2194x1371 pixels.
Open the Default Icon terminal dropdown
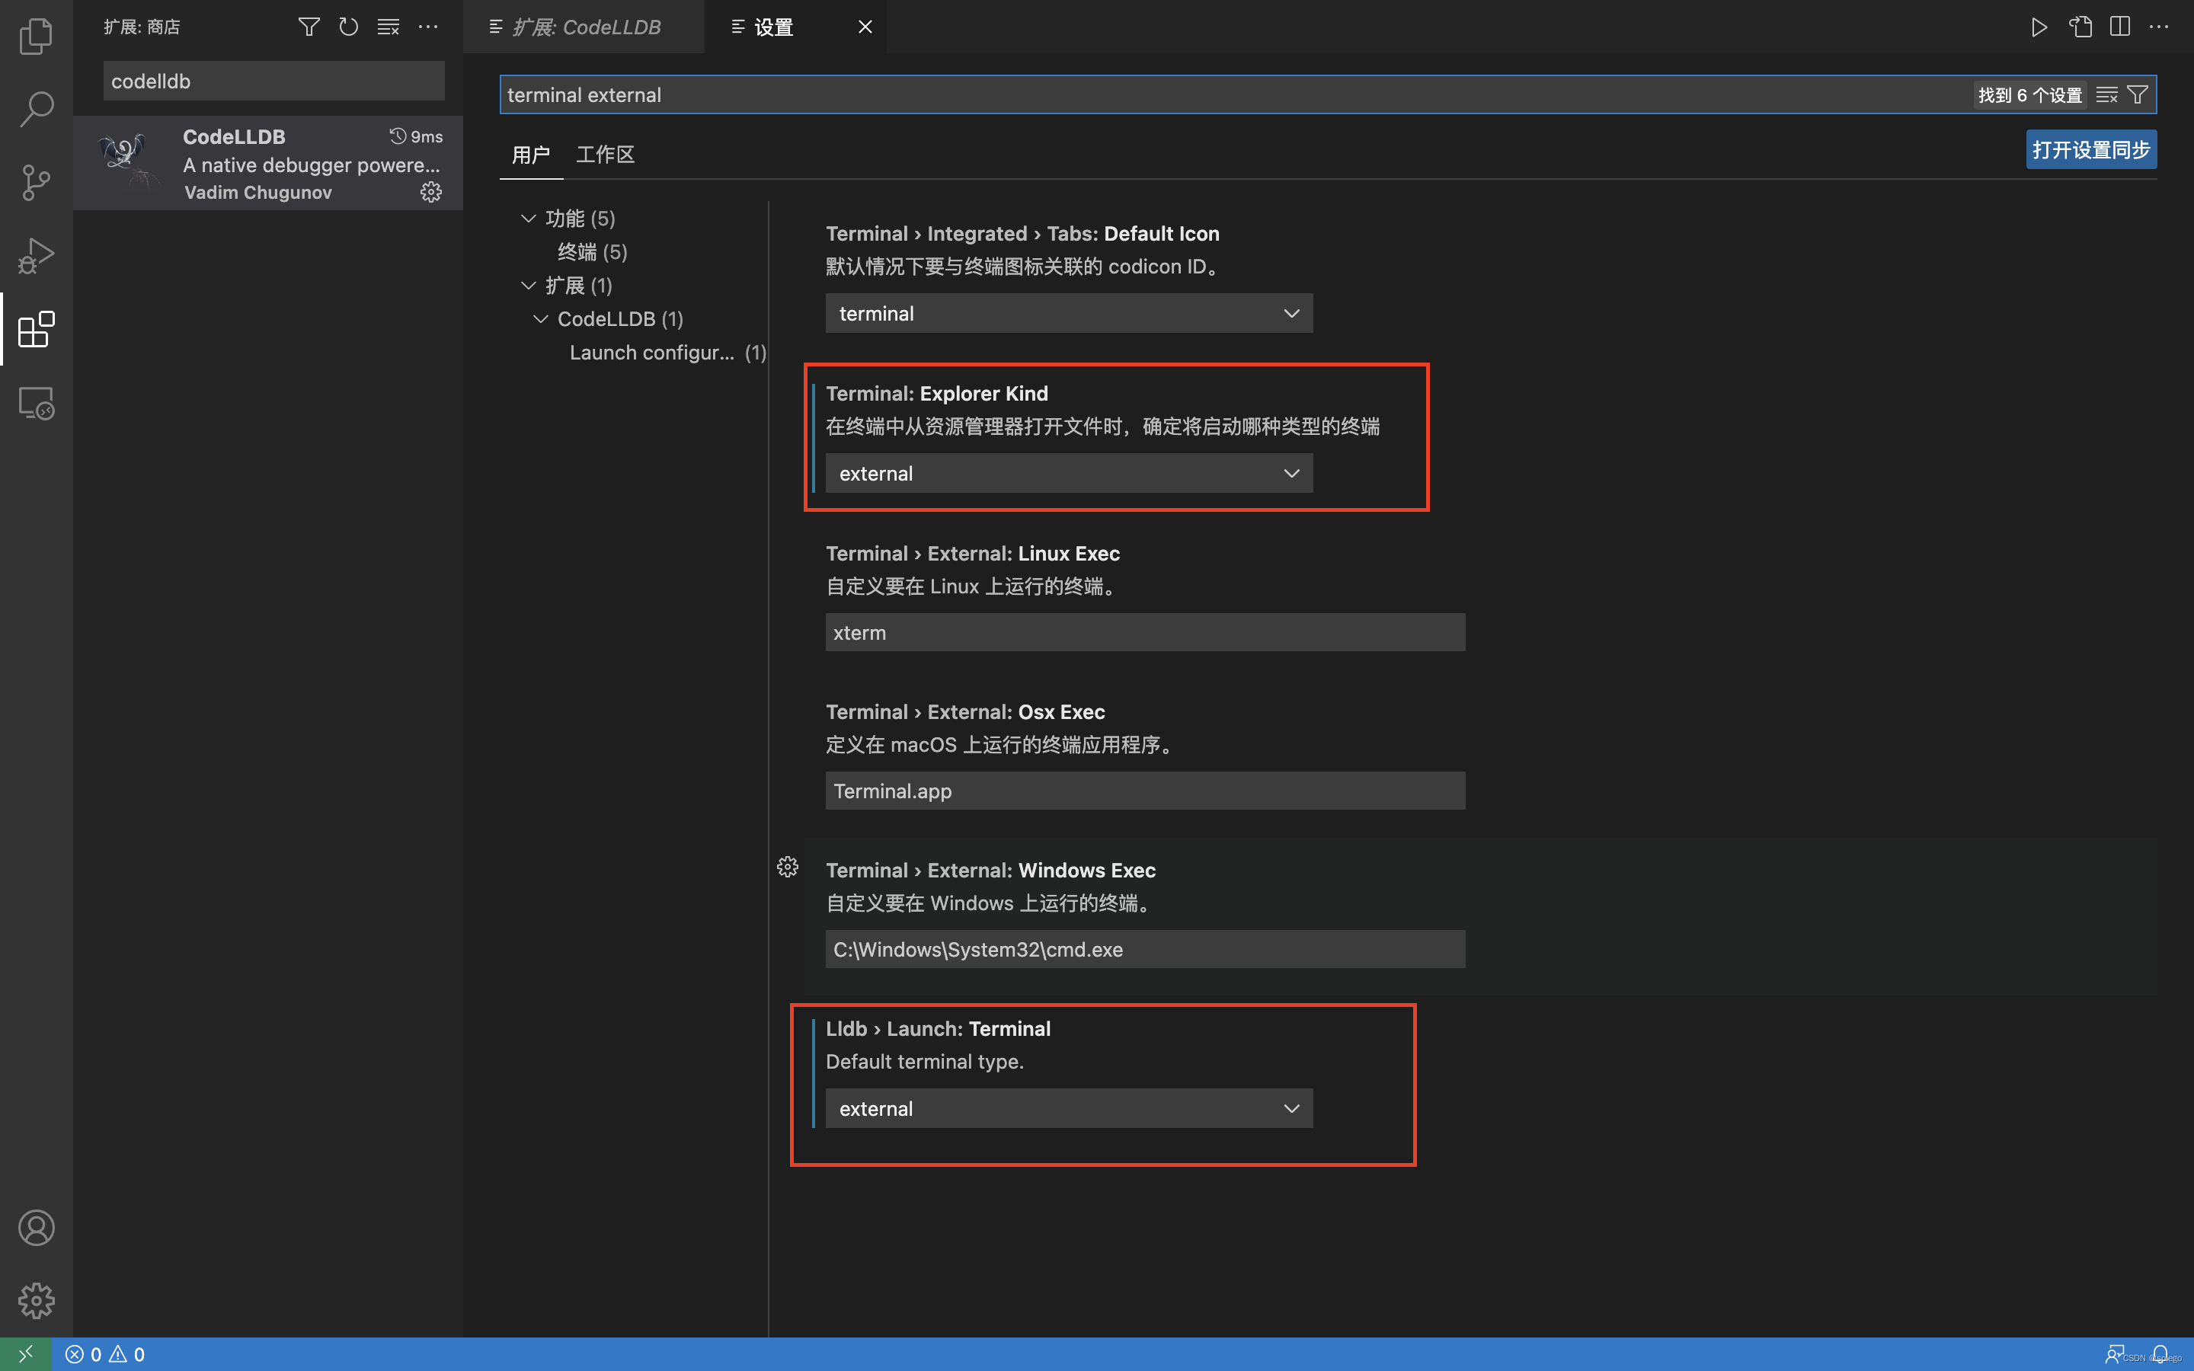pyautogui.click(x=1069, y=314)
